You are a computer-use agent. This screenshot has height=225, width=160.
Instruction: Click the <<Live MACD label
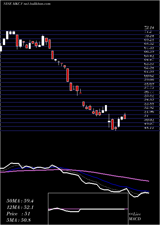135,217
